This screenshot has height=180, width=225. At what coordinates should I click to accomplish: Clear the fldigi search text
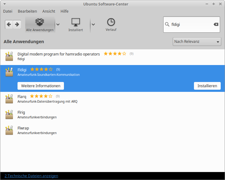click(216, 24)
